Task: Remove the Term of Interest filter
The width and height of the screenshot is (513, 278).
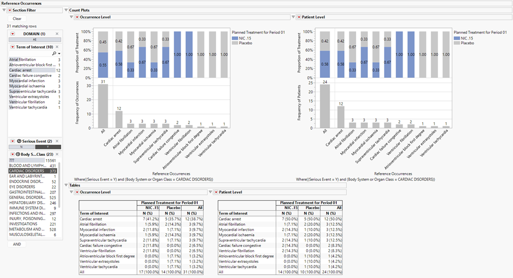Action: click(57, 47)
